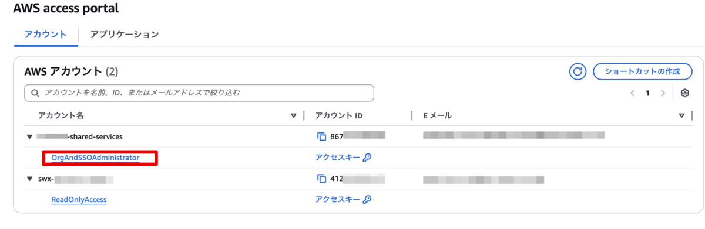Select the アカウント tab
The height and width of the screenshot is (229, 705).
coord(45,35)
